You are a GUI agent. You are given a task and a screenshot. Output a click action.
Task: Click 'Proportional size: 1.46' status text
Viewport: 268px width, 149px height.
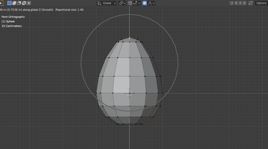[x=69, y=10]
